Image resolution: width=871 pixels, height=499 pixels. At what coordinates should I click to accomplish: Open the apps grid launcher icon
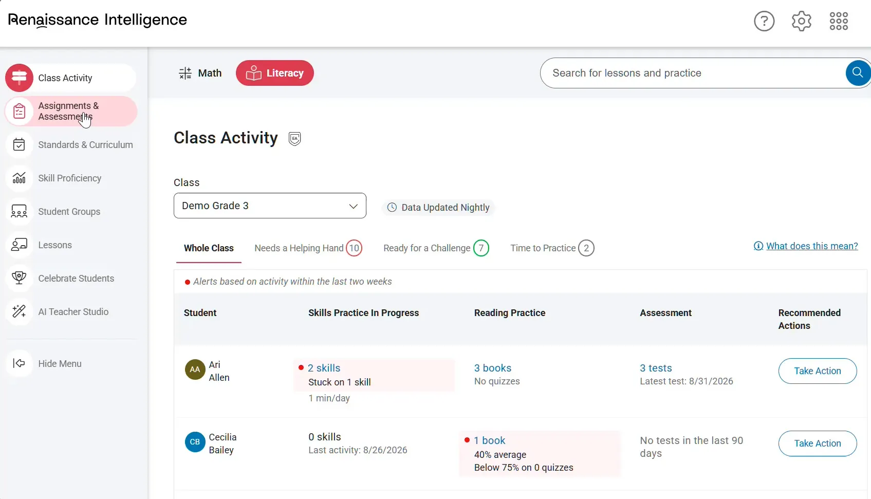pyautogui.click(x=839, y=21)
